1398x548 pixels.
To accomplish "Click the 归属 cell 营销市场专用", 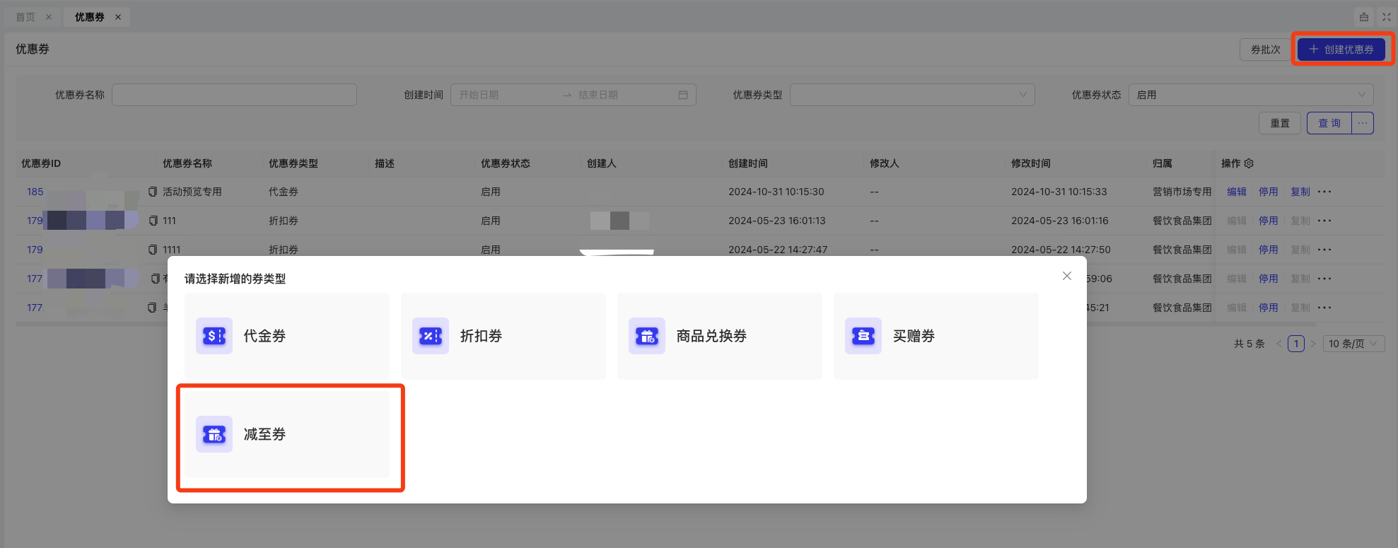I will pos(1182,192).
